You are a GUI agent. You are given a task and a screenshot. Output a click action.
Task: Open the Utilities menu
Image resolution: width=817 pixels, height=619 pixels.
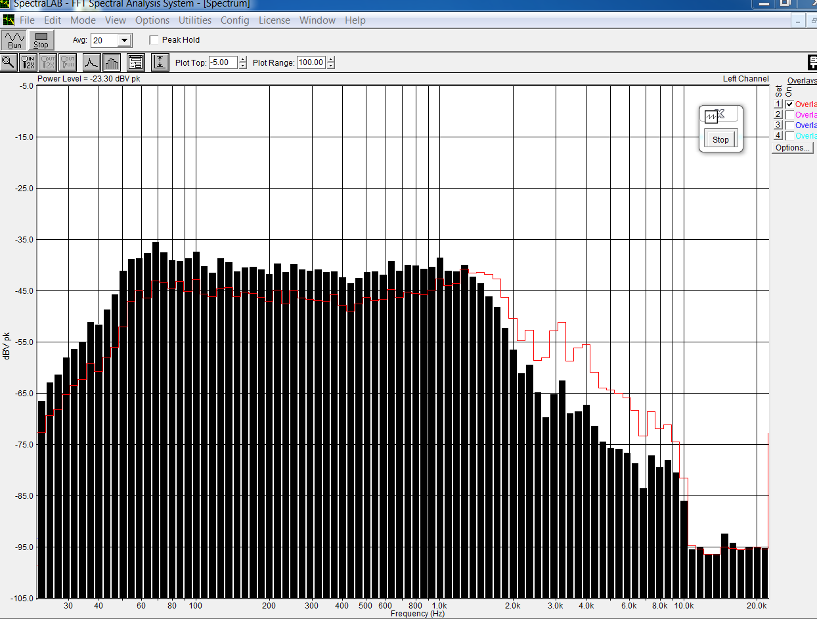tap(195, 20)
